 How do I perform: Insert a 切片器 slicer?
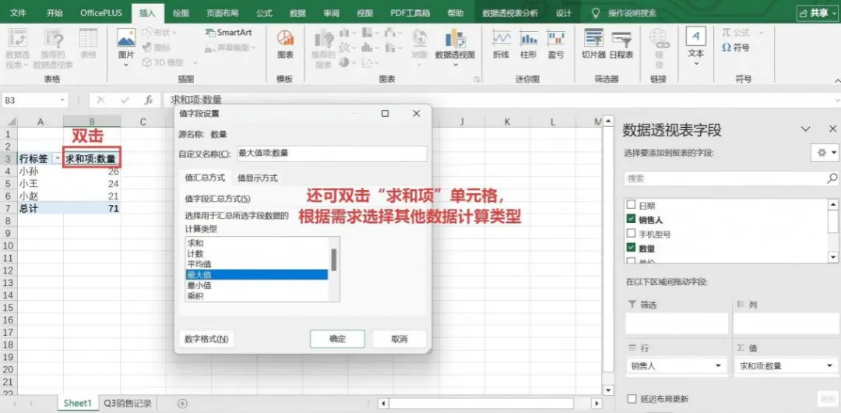coord(593,44)
